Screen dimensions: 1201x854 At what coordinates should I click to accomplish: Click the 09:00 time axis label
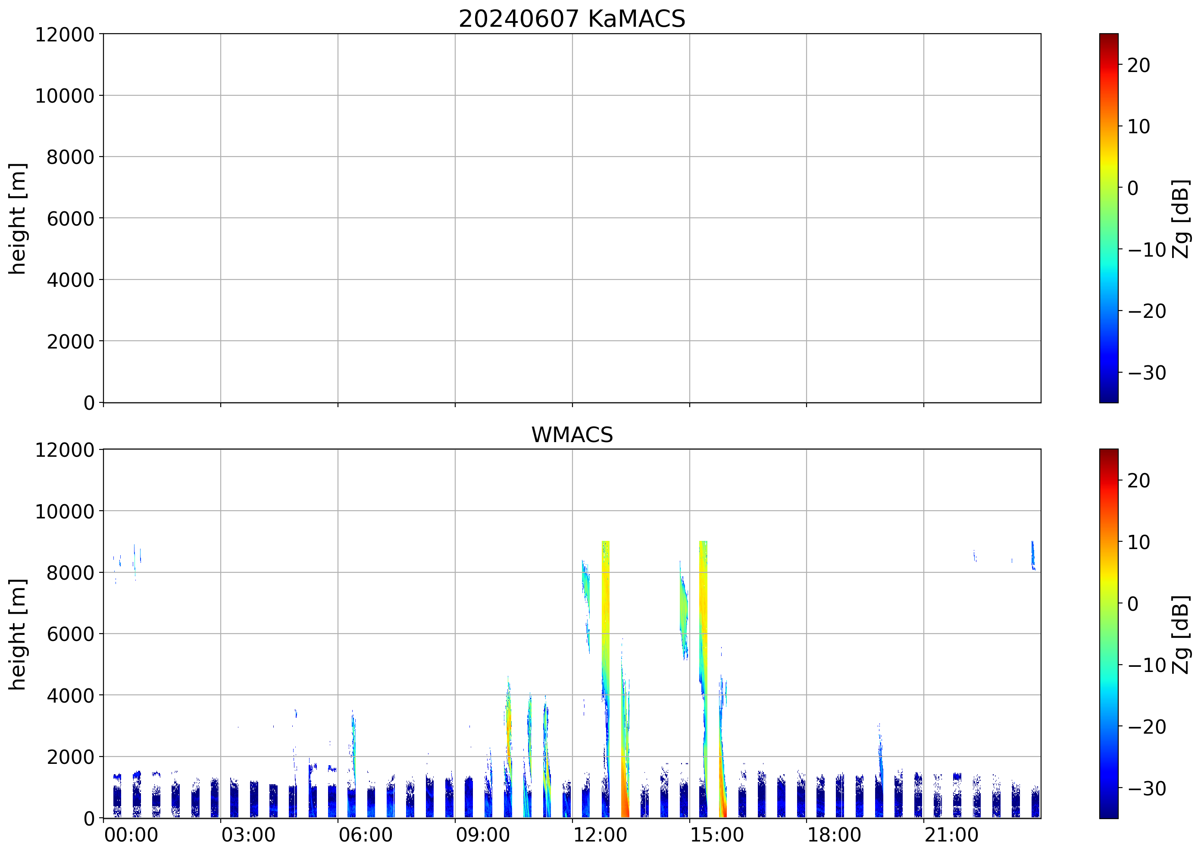(x=482, y=835)
